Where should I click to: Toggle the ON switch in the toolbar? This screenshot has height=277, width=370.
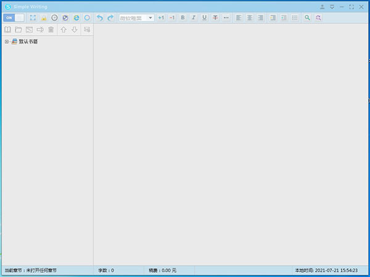[x=14, y=18]
